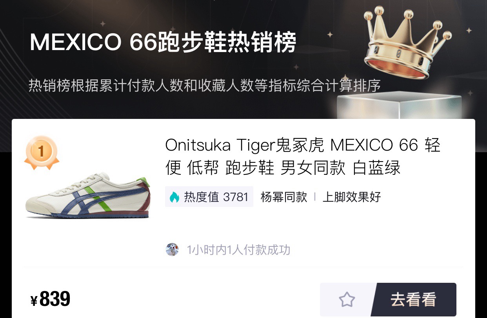The width and height of the screenshot is (487, 318).
Task: Click the star favorite icon
Action: (347, 300)
